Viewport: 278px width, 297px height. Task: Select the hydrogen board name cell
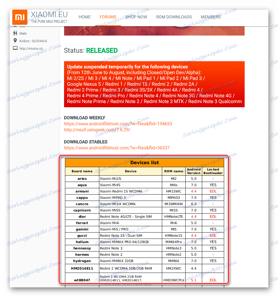coord(82,261)
